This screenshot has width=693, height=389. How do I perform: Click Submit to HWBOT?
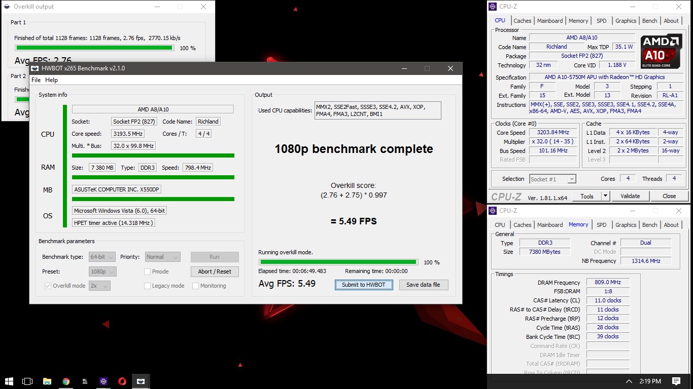pyautogui.click(x=364, y=285)
